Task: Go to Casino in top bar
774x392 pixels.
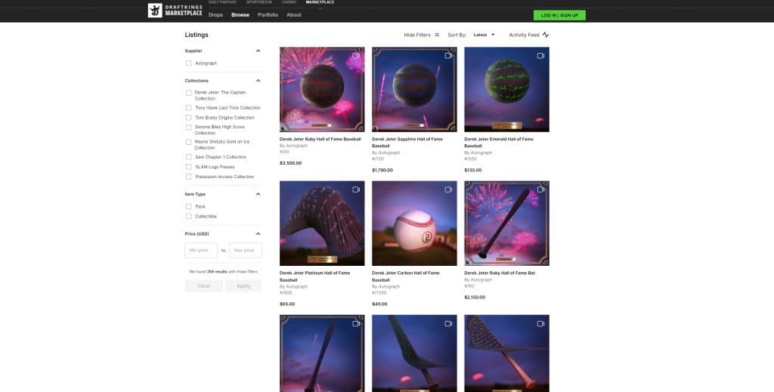Action: coord(289,2)
